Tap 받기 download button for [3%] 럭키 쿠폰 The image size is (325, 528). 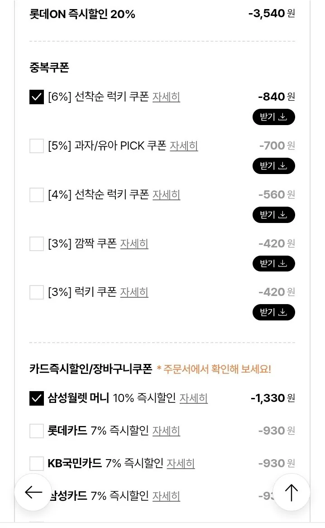click(273, 312)
